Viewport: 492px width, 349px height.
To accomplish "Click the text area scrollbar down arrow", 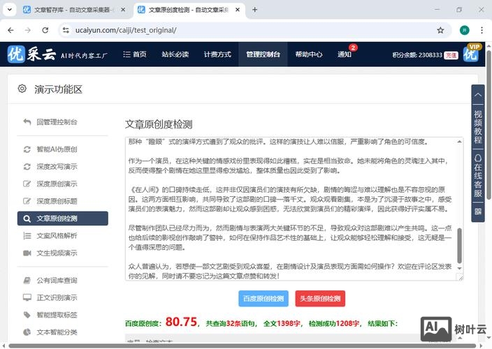I will (459, 269).
